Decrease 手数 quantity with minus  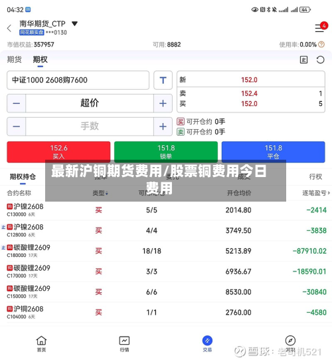pos(16,126)
